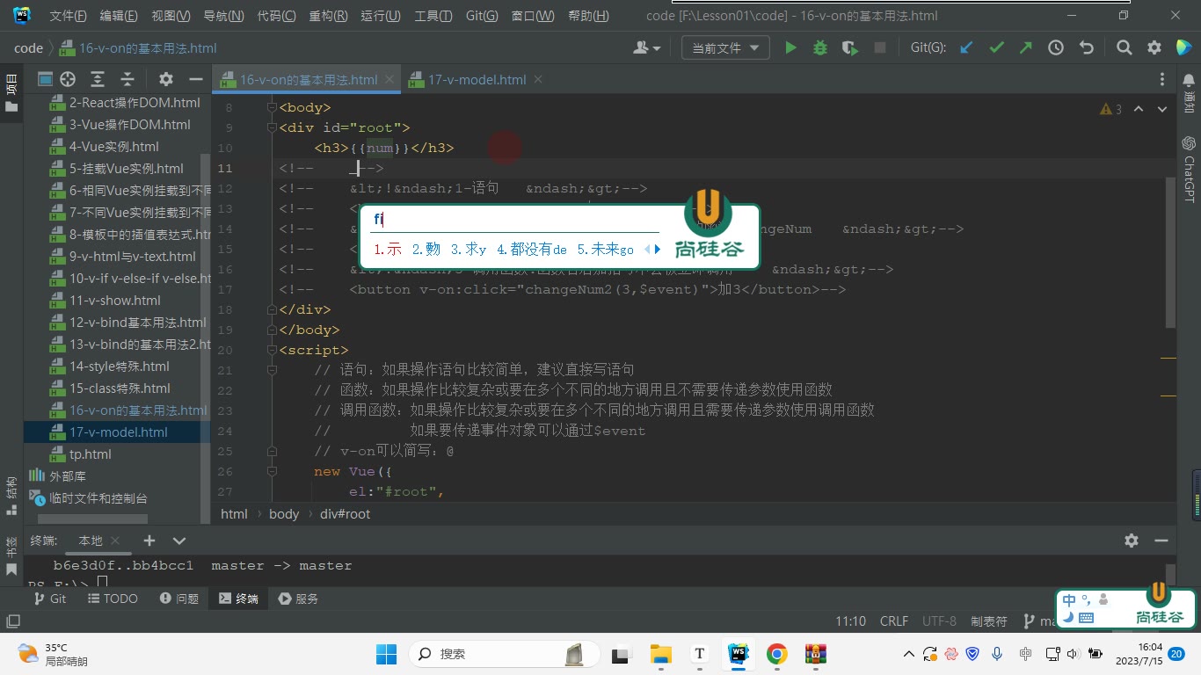The width and height of the screenshot is (1201, 675).
Task: Open the 重构(R) menu
Action: coord(328,16)
